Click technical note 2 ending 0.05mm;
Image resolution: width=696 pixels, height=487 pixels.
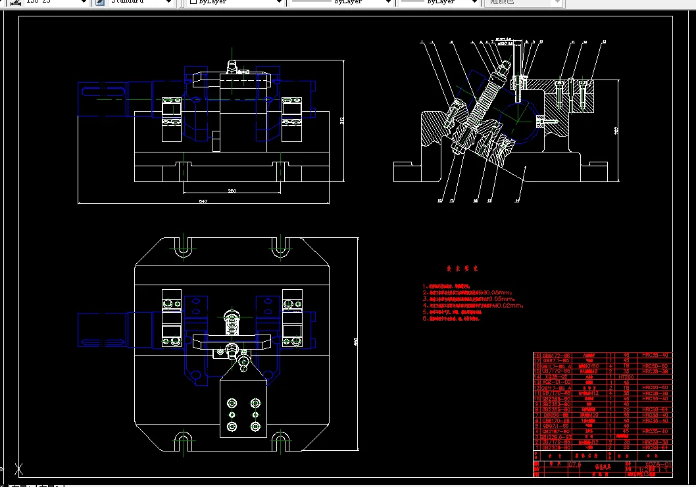468,292
